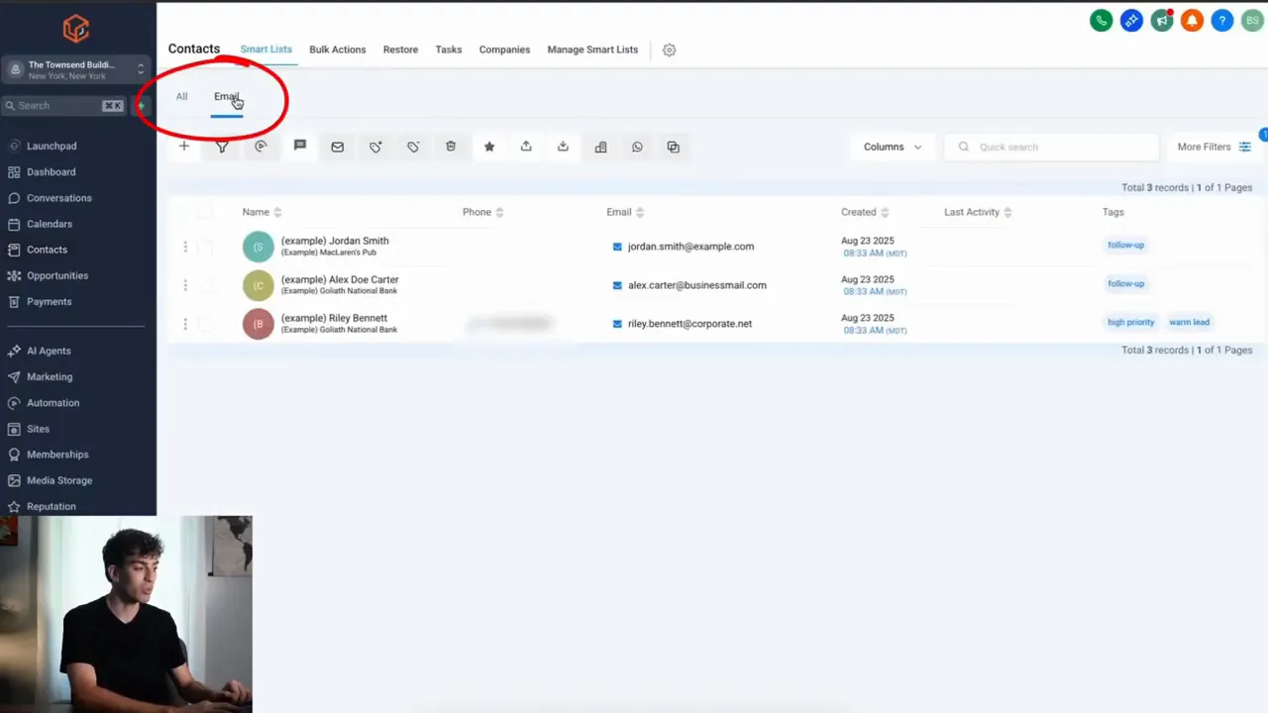Open notifications from the bell icon
The width and height of the screenshot is (1268, 713).
pos(1192,20)
